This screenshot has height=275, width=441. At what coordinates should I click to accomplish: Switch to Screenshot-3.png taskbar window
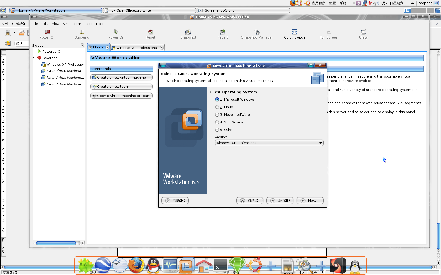pos(243,10)
